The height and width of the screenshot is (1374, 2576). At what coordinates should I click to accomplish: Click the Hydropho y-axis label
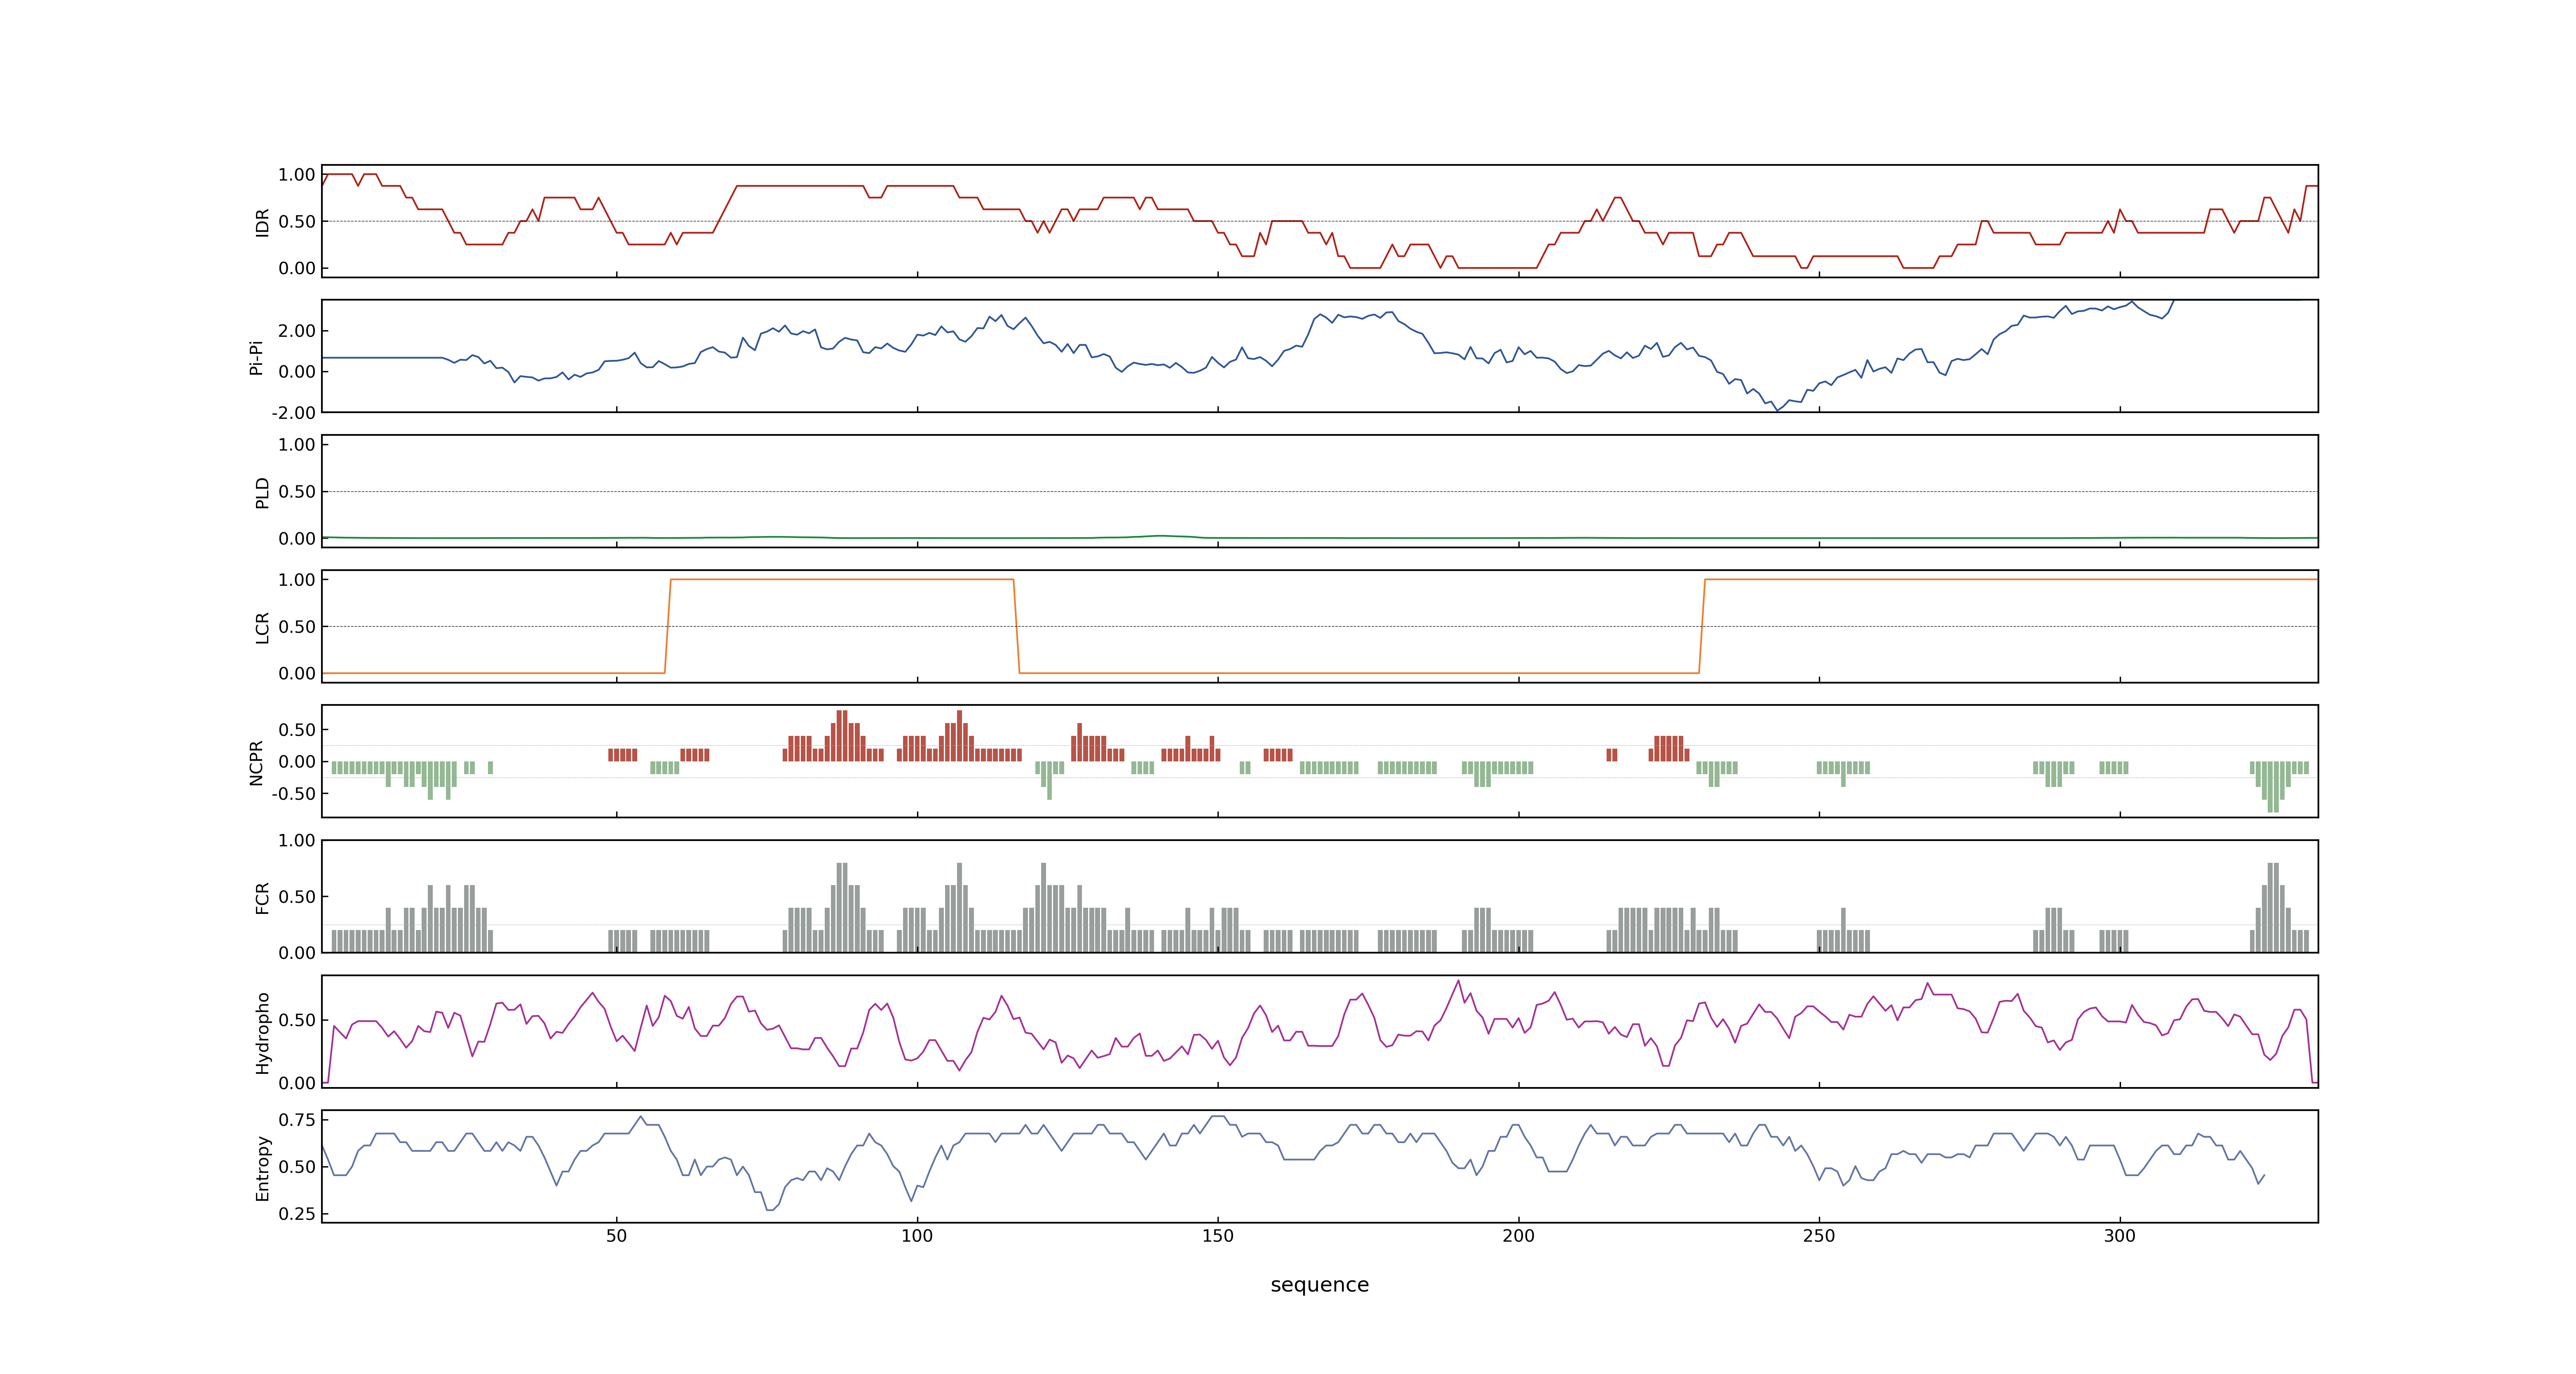[x=263, y=1033]
